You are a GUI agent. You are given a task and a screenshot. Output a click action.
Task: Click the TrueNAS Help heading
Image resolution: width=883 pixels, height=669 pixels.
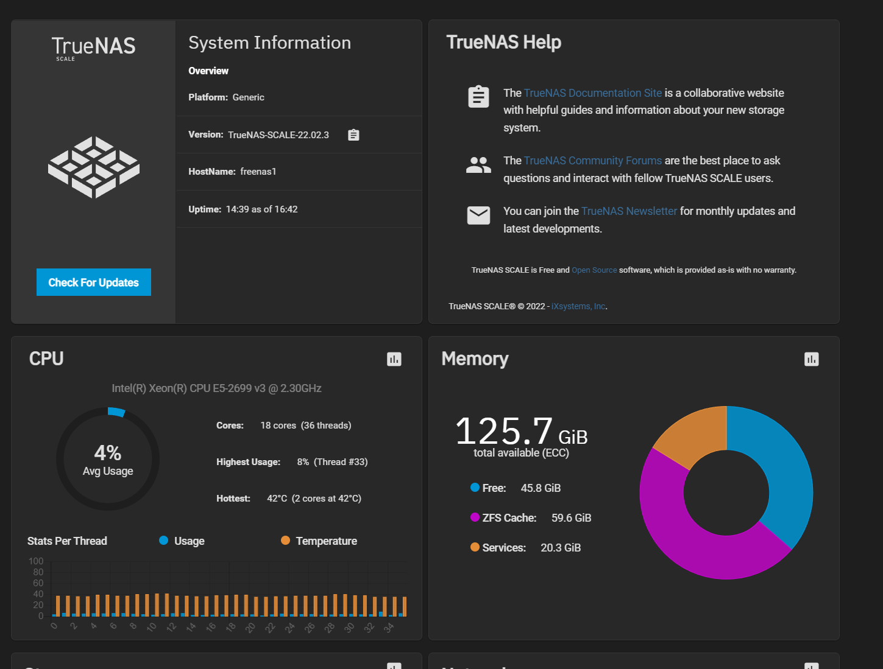pos(504,42)
